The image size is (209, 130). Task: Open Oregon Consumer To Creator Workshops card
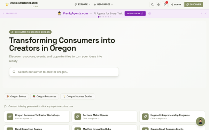(37, 116)
